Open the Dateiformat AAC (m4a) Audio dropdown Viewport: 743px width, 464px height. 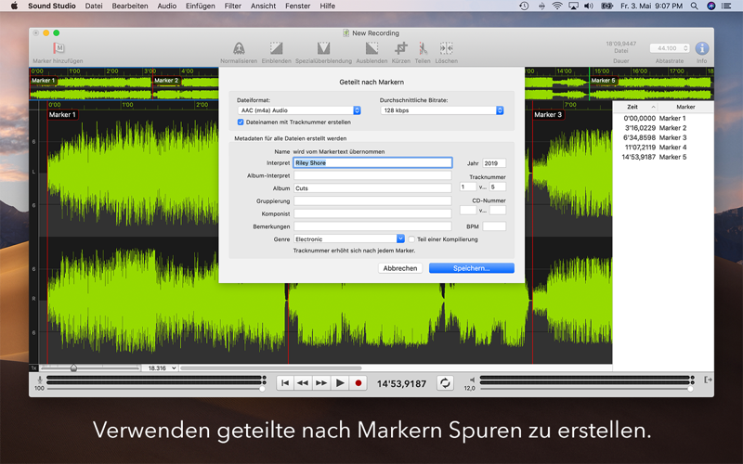click(x=299, y=110)
